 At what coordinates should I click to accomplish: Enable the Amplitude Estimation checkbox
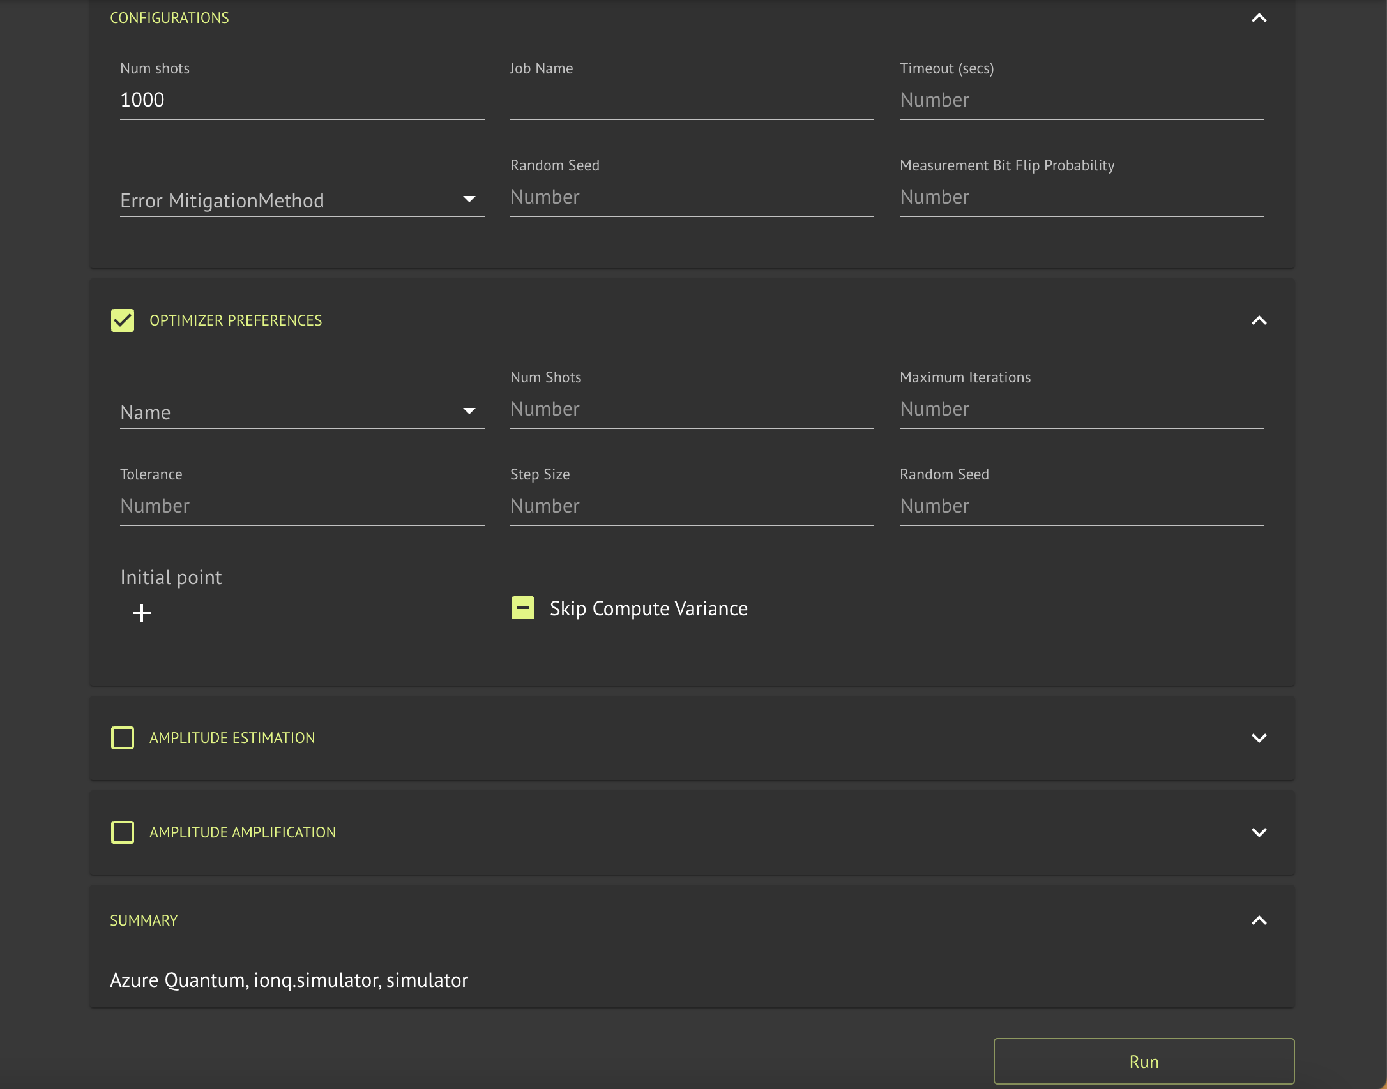[123, 738]
